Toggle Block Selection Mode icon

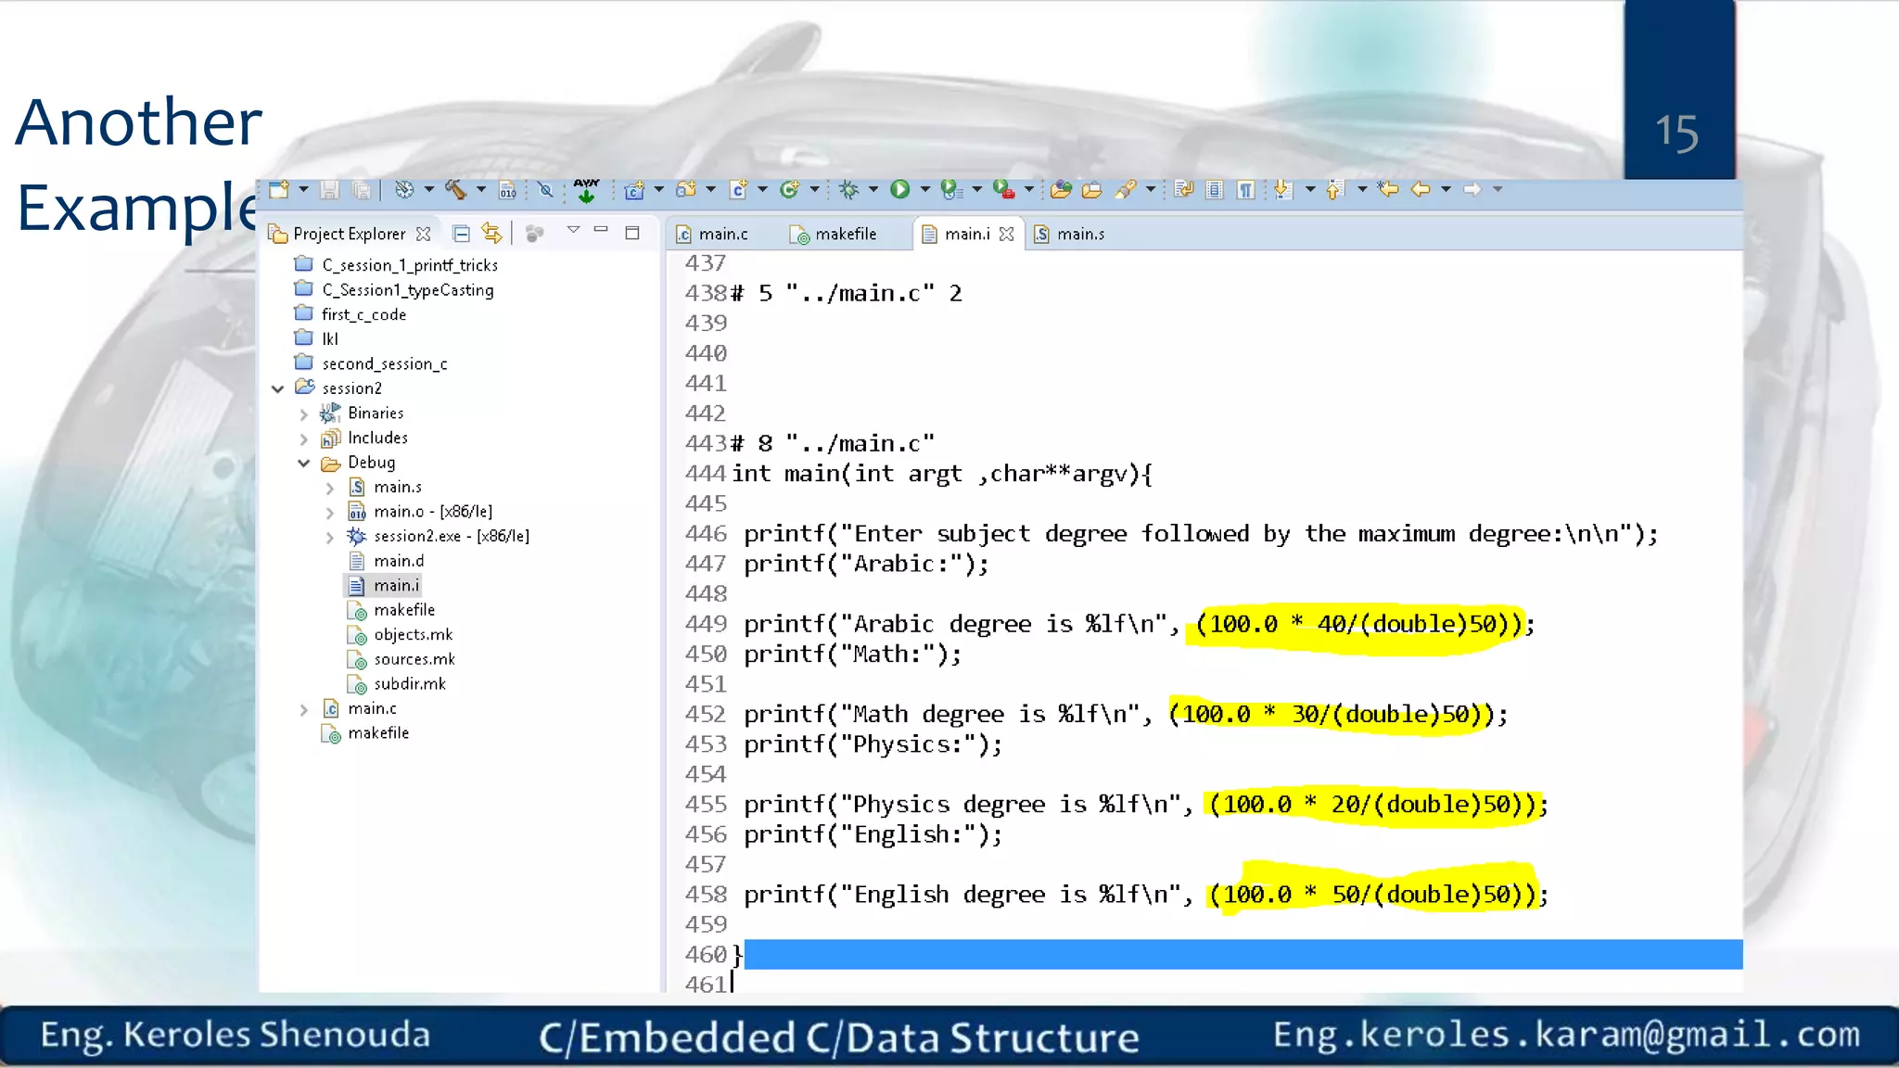click(x=1215, y=189)
